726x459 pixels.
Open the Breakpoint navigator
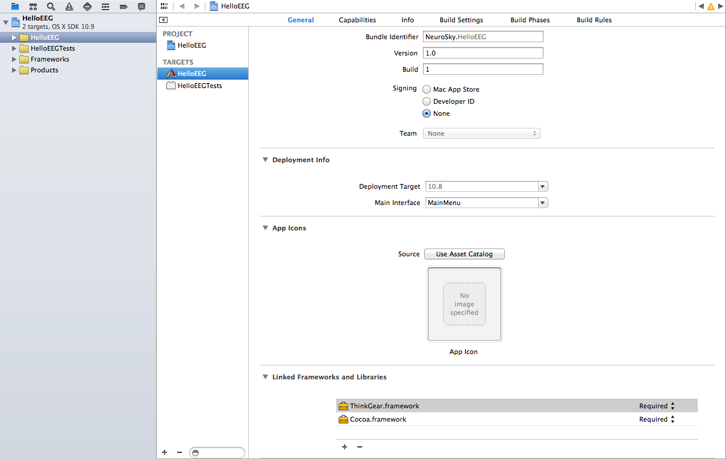coord(124,7)
